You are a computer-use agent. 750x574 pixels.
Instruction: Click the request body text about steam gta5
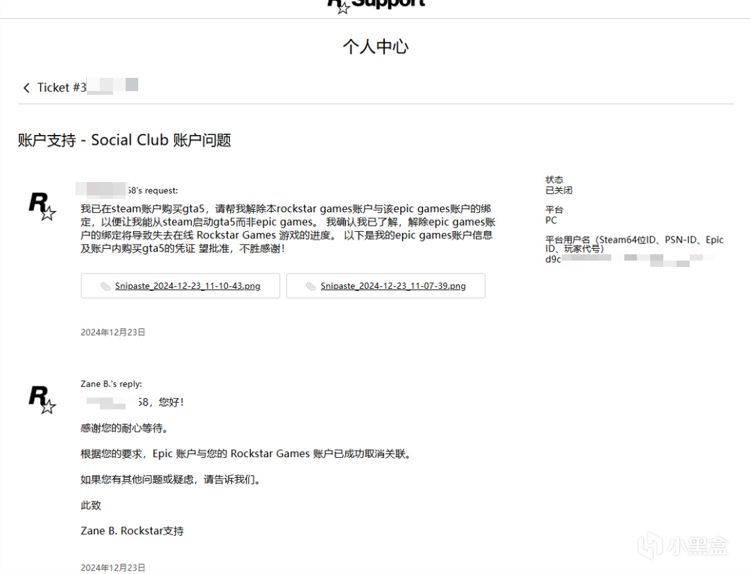[288, 229]
